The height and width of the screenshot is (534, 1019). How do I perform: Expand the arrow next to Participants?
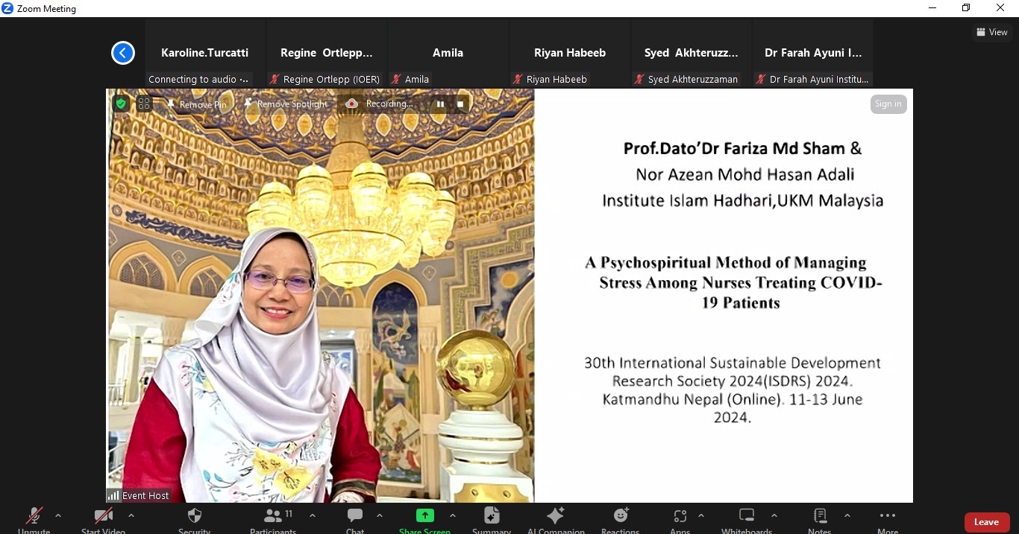pos(312,515)
